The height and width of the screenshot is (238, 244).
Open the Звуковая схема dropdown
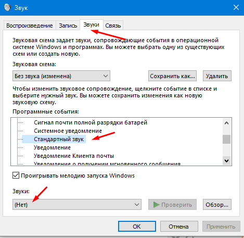pos(61,76)
